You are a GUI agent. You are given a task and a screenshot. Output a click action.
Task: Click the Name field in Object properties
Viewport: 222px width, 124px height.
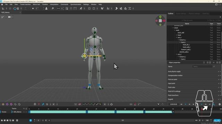(x=202, y=66)
